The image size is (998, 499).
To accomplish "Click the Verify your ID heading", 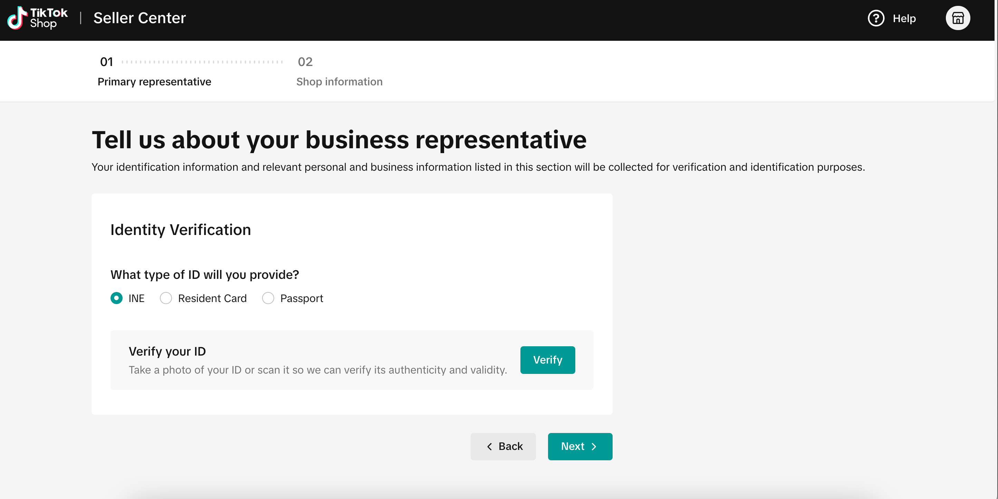I will (x=167, y=351).
